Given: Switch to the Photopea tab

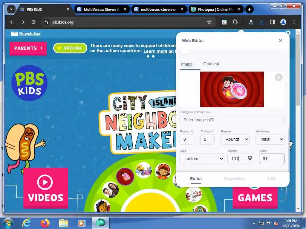Looking at the screenshot, I should (215, 9).
